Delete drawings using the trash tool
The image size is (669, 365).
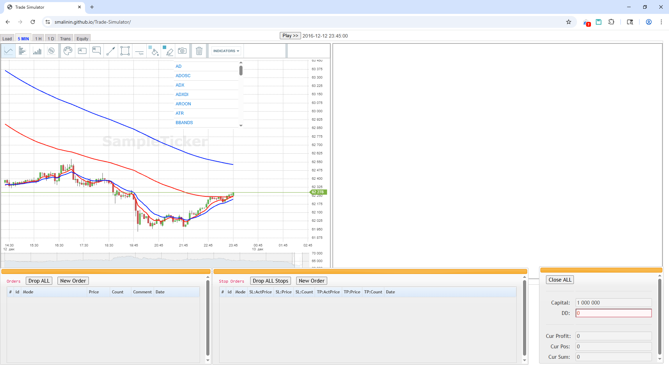point(199,50)
